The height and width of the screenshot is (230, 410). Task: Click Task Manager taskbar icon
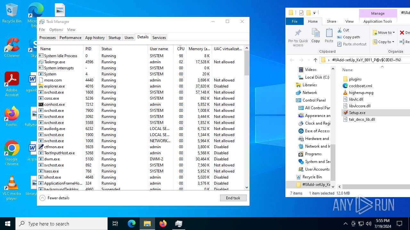pos(179,224)
